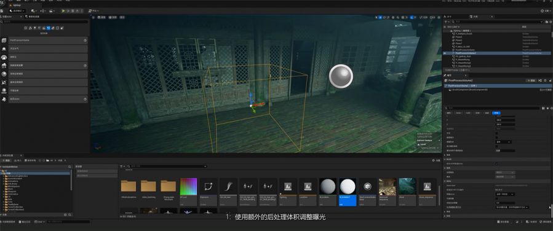Select the gray sphere in the viewport

[341, 76]
